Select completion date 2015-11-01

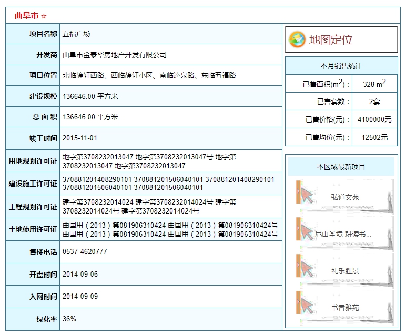click(80, 138)
